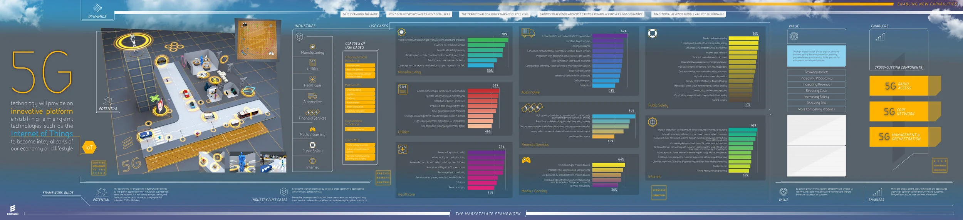Screen dimensions: 963x220
Task: Click the gamepad icon in Media / Gaming chart
Action: pyautogui.click(x=526, y=160)
